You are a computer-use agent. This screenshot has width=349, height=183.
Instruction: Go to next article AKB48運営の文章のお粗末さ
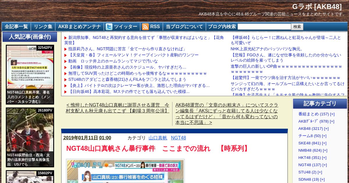(x=227, y=114)
